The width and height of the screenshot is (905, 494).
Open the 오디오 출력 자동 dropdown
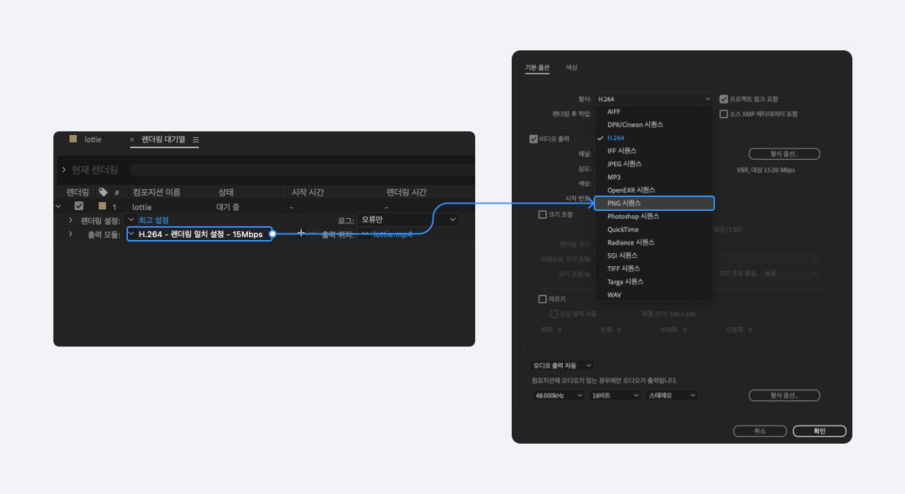tap(561, 365)
